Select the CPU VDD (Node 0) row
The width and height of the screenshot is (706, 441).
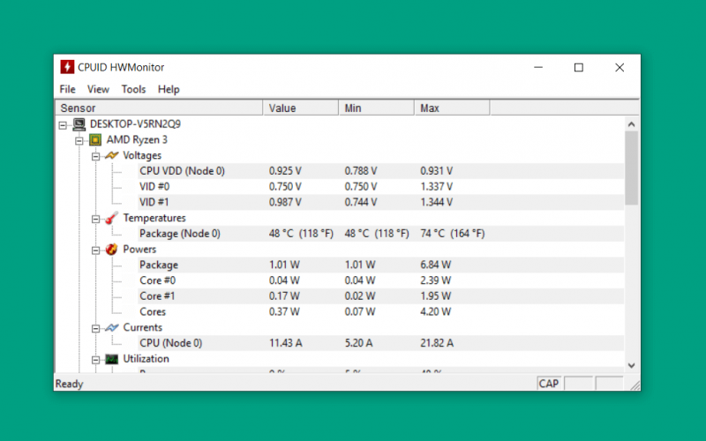pyautogui.click(x=380, y=171)
